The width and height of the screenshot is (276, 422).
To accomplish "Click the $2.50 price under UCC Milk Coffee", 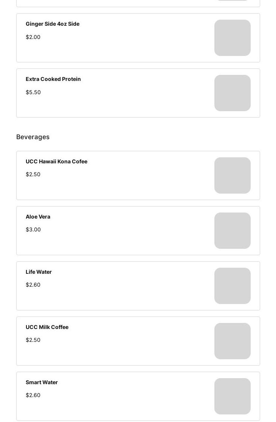I will [33, 340].
